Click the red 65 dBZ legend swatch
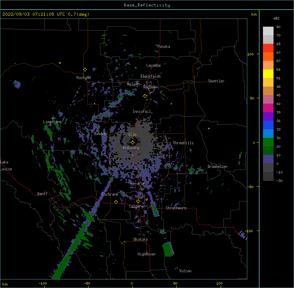This screenshot has height=288, width=294. (268, 48)
